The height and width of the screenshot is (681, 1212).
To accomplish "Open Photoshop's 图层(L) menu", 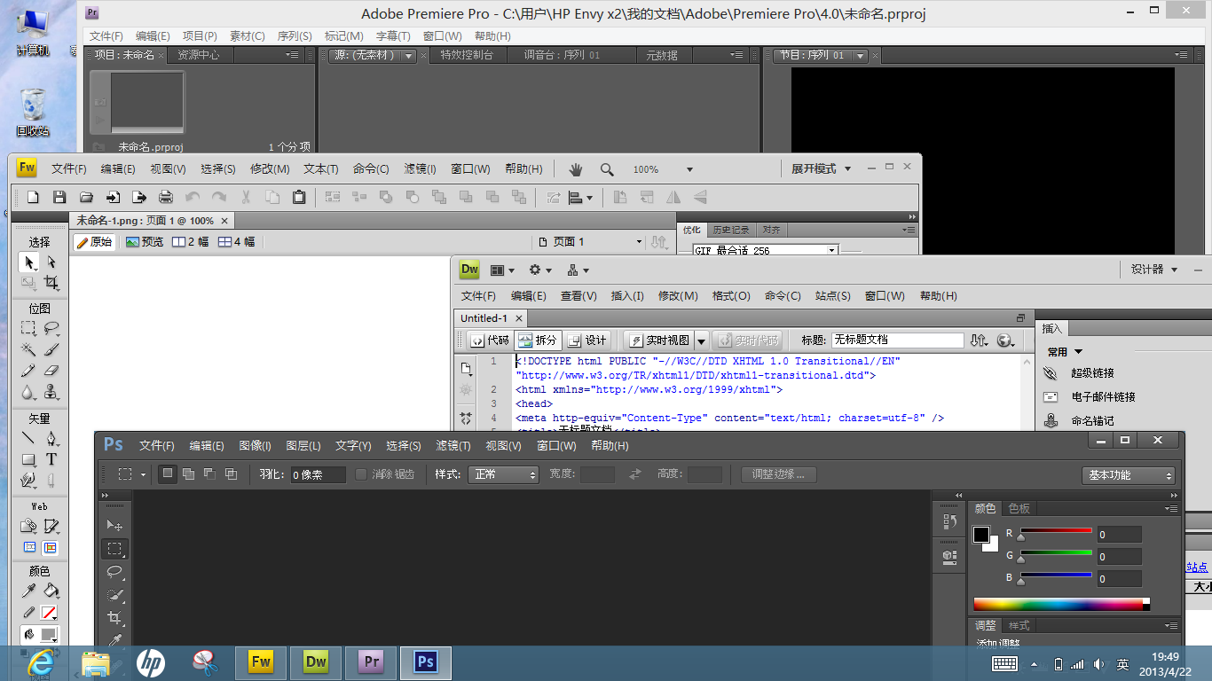I will (x=303, y=446).
